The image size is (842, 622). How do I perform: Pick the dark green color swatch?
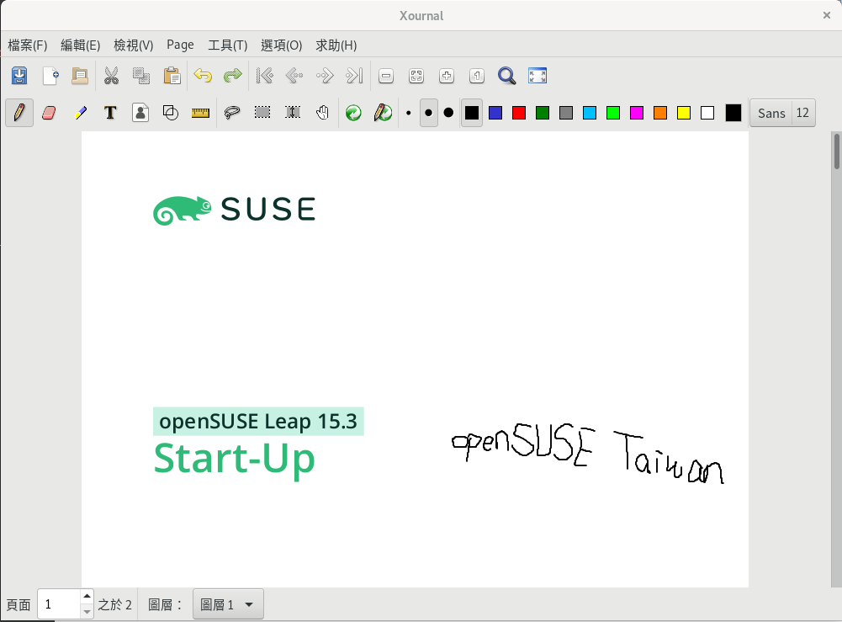click(543, 113)
